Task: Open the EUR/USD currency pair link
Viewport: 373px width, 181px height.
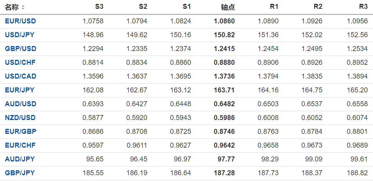Action: point(20,21)
